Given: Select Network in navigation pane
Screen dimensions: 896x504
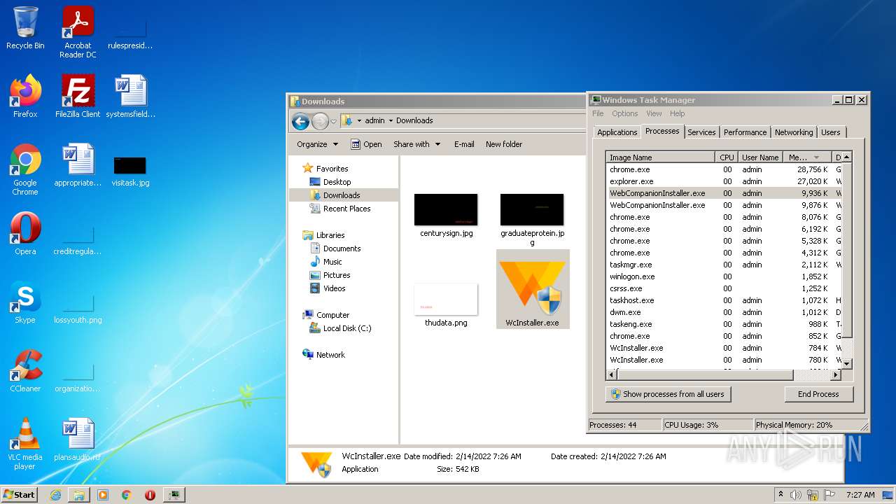Looking at the screenshot, I should click(x=330, y=355).
